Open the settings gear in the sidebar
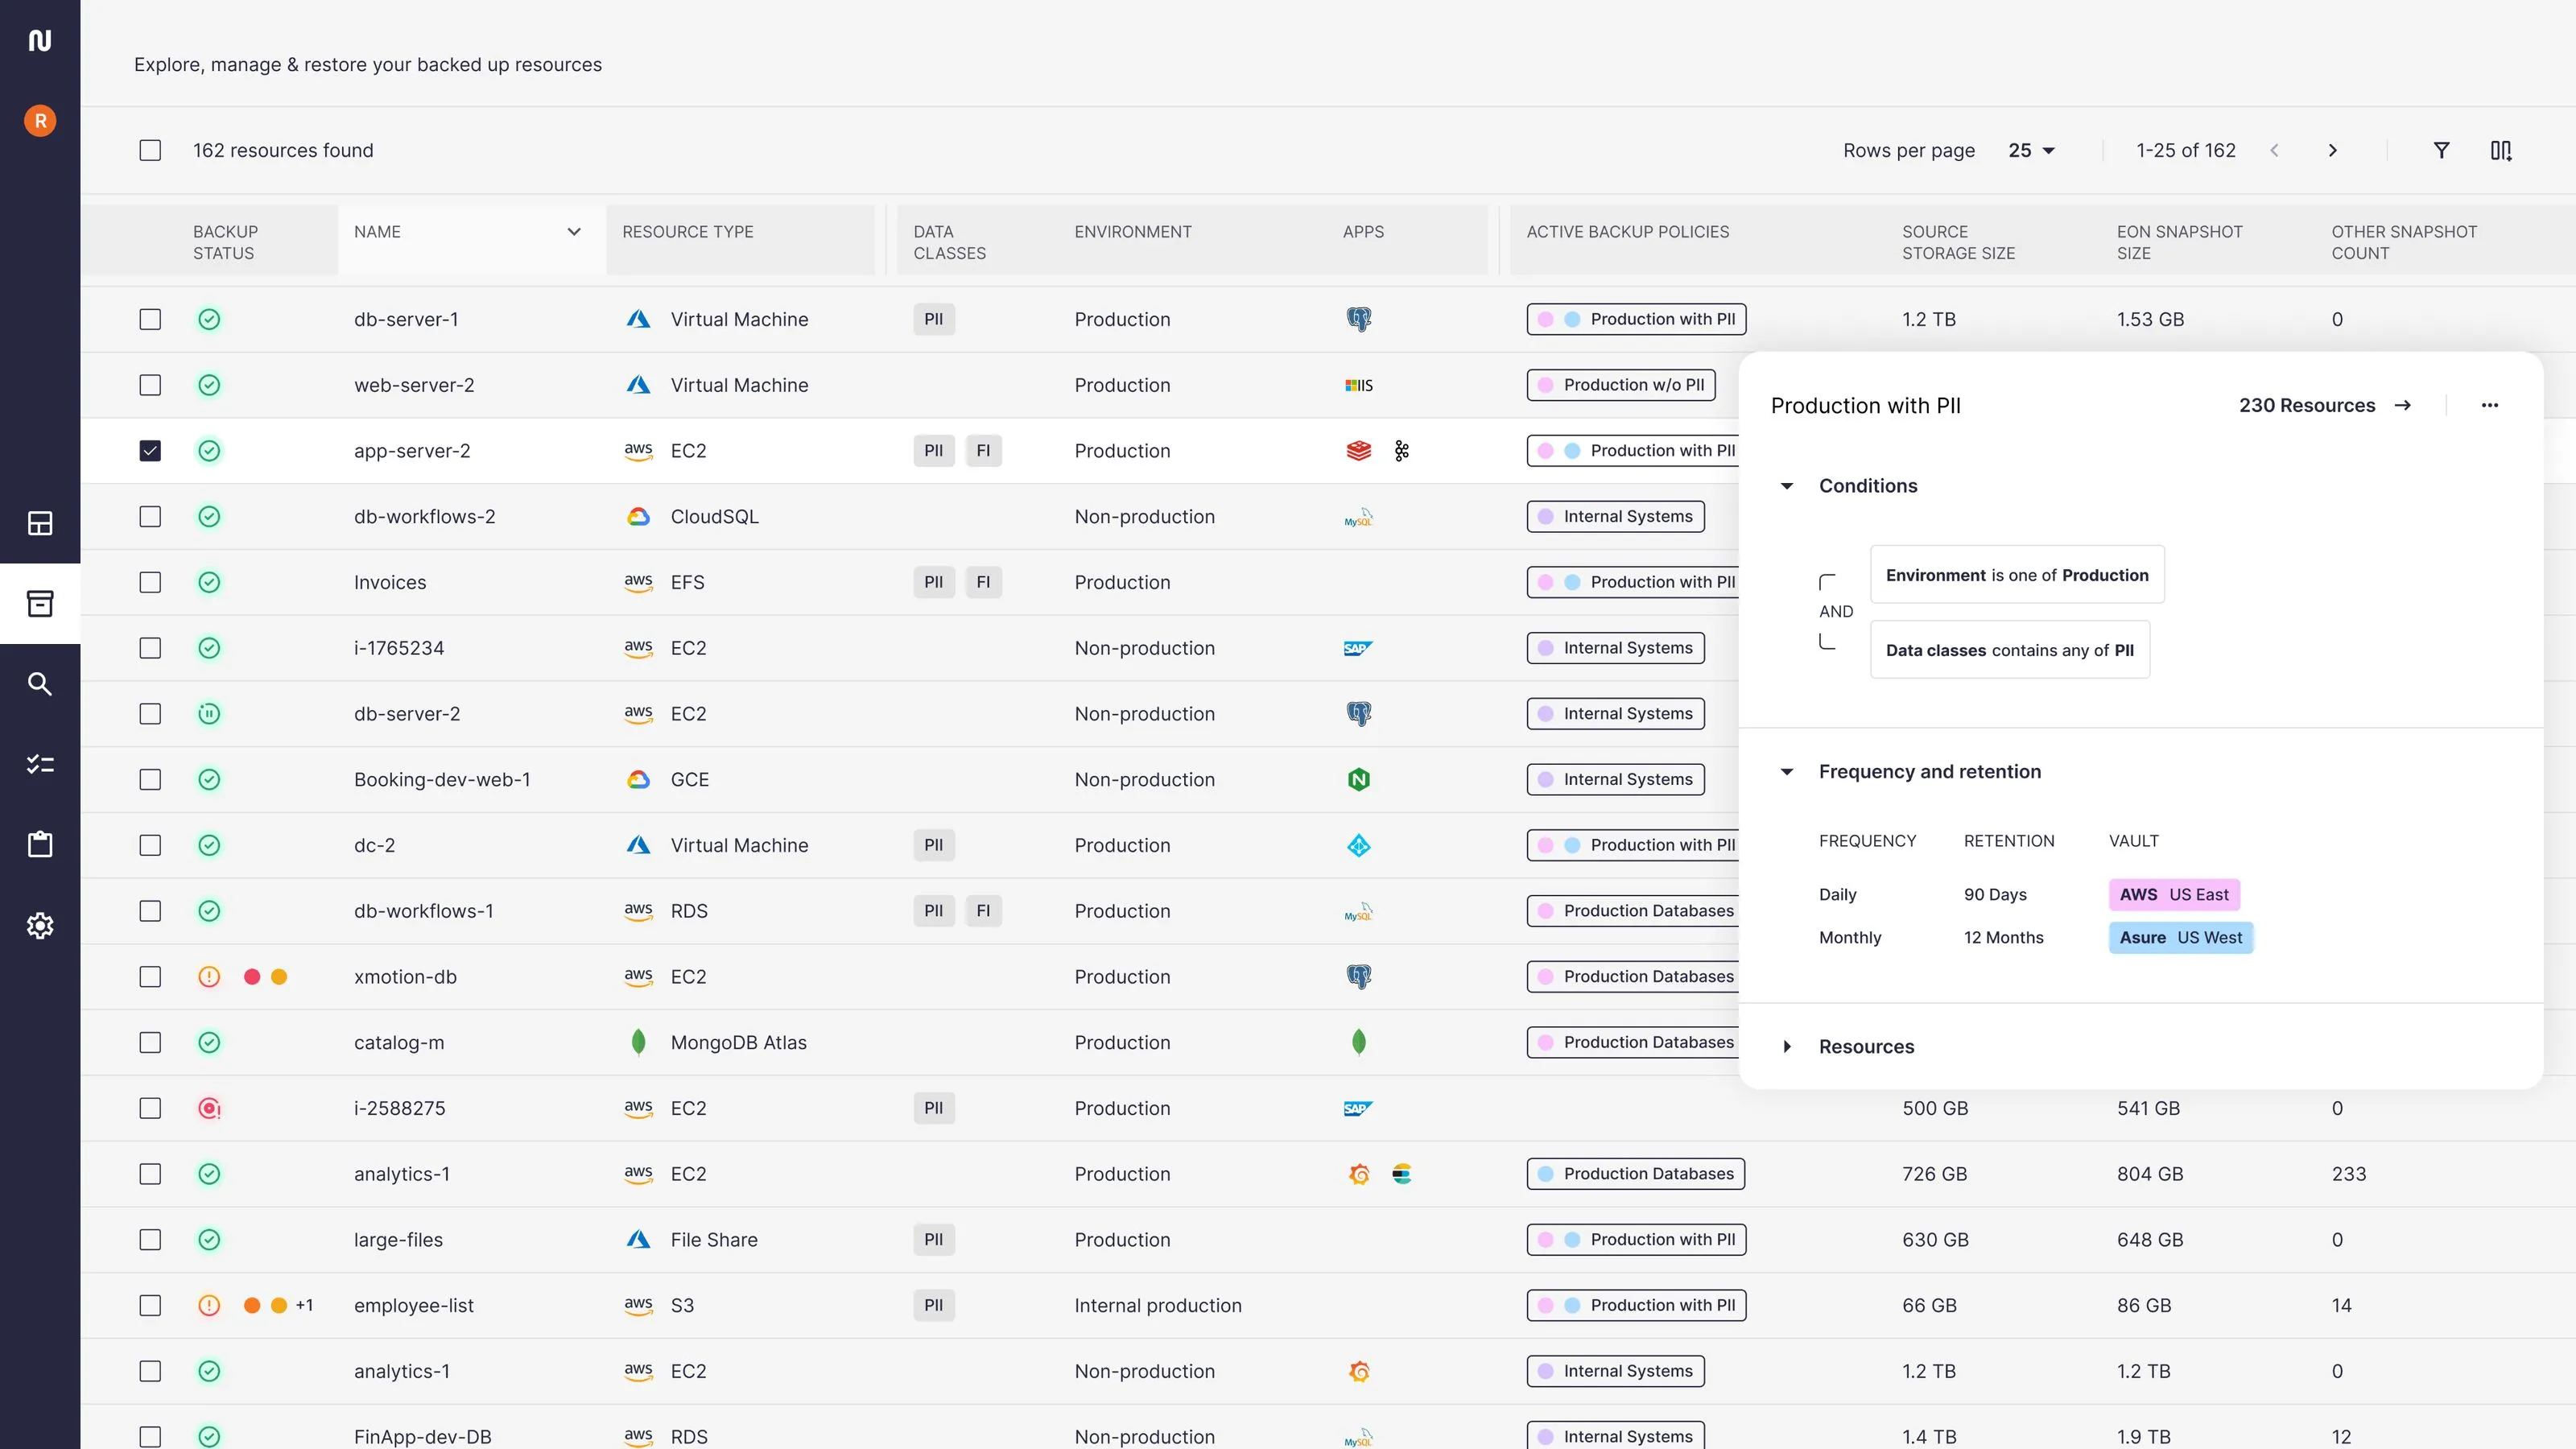The image size is (2576, 1449). 40,925
